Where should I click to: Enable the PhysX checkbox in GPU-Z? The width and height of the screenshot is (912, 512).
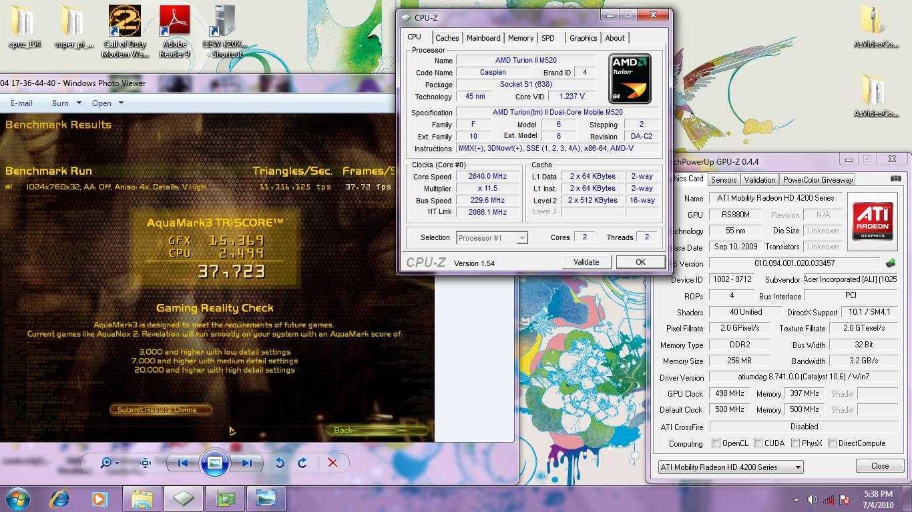(795, 443)
